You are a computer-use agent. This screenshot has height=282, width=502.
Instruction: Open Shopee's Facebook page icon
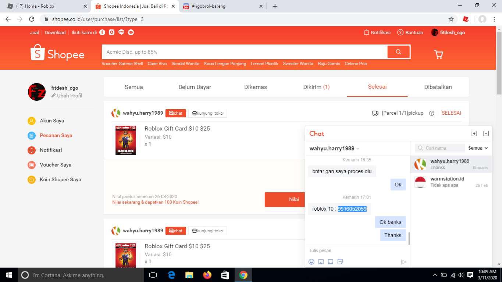(x=102, y=32)
